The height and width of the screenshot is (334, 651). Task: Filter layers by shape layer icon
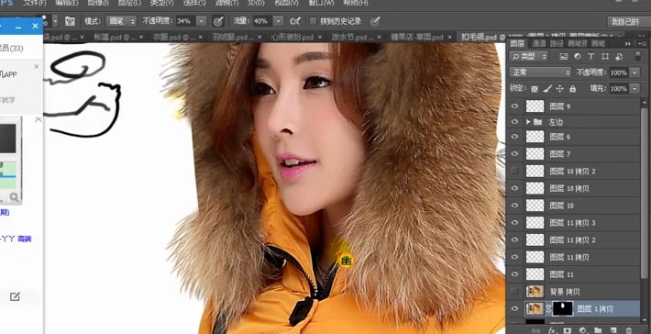click(x=604, y=57)
